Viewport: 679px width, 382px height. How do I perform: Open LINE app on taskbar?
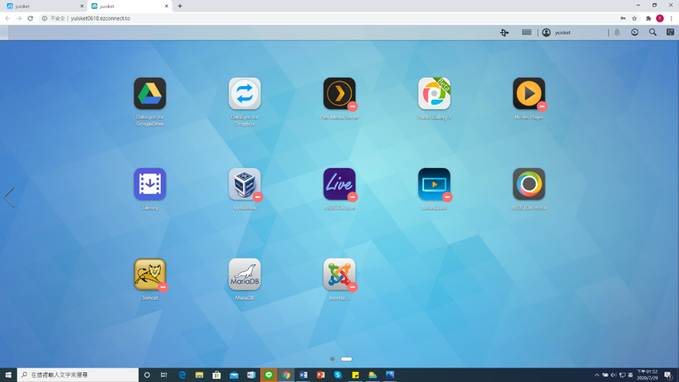(268, 375)
